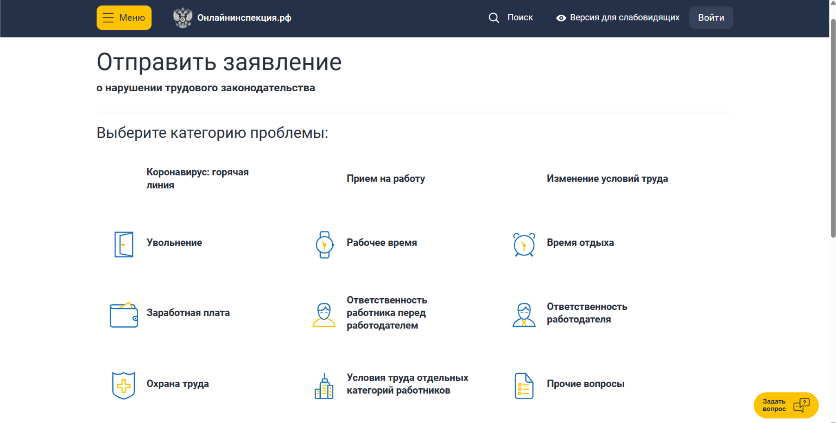Open the Увольнение category
This screenshot has width=836, height=423.
pos(174,242)
